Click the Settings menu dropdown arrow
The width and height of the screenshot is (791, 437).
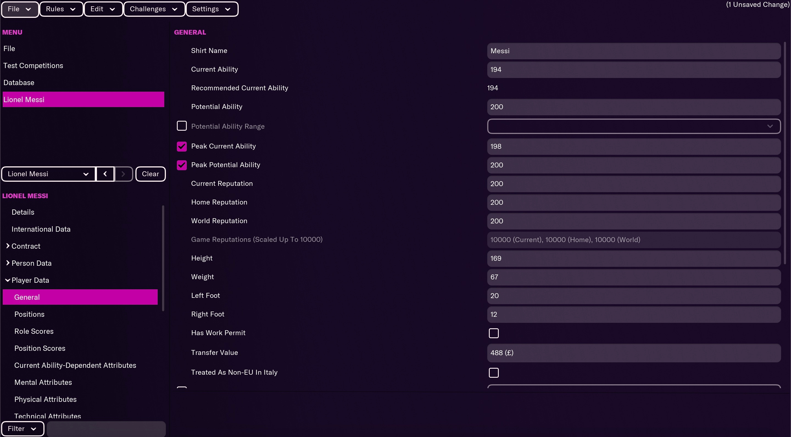(x=228, y=9)
